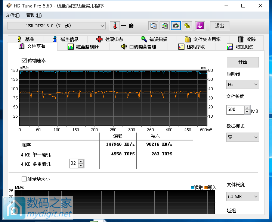The height and width of the screenshot is (222, 272).
Task: Select the 文件基准 tab
Action: point(32,46)
